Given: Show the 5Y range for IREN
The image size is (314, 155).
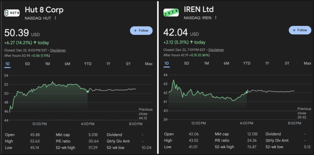Looking at the screenshot, I should [x=287, y=63].
